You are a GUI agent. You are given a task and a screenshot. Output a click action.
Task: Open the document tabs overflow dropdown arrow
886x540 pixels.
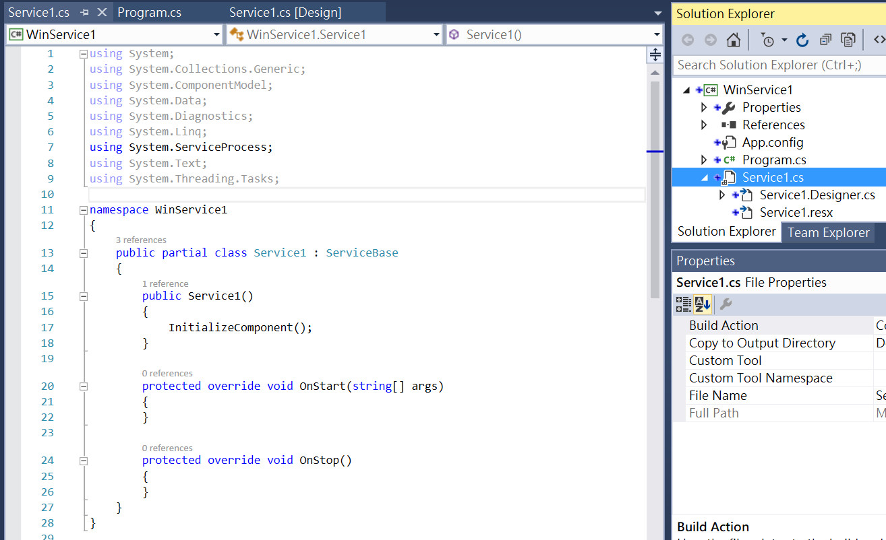click(x=658, y=13)
